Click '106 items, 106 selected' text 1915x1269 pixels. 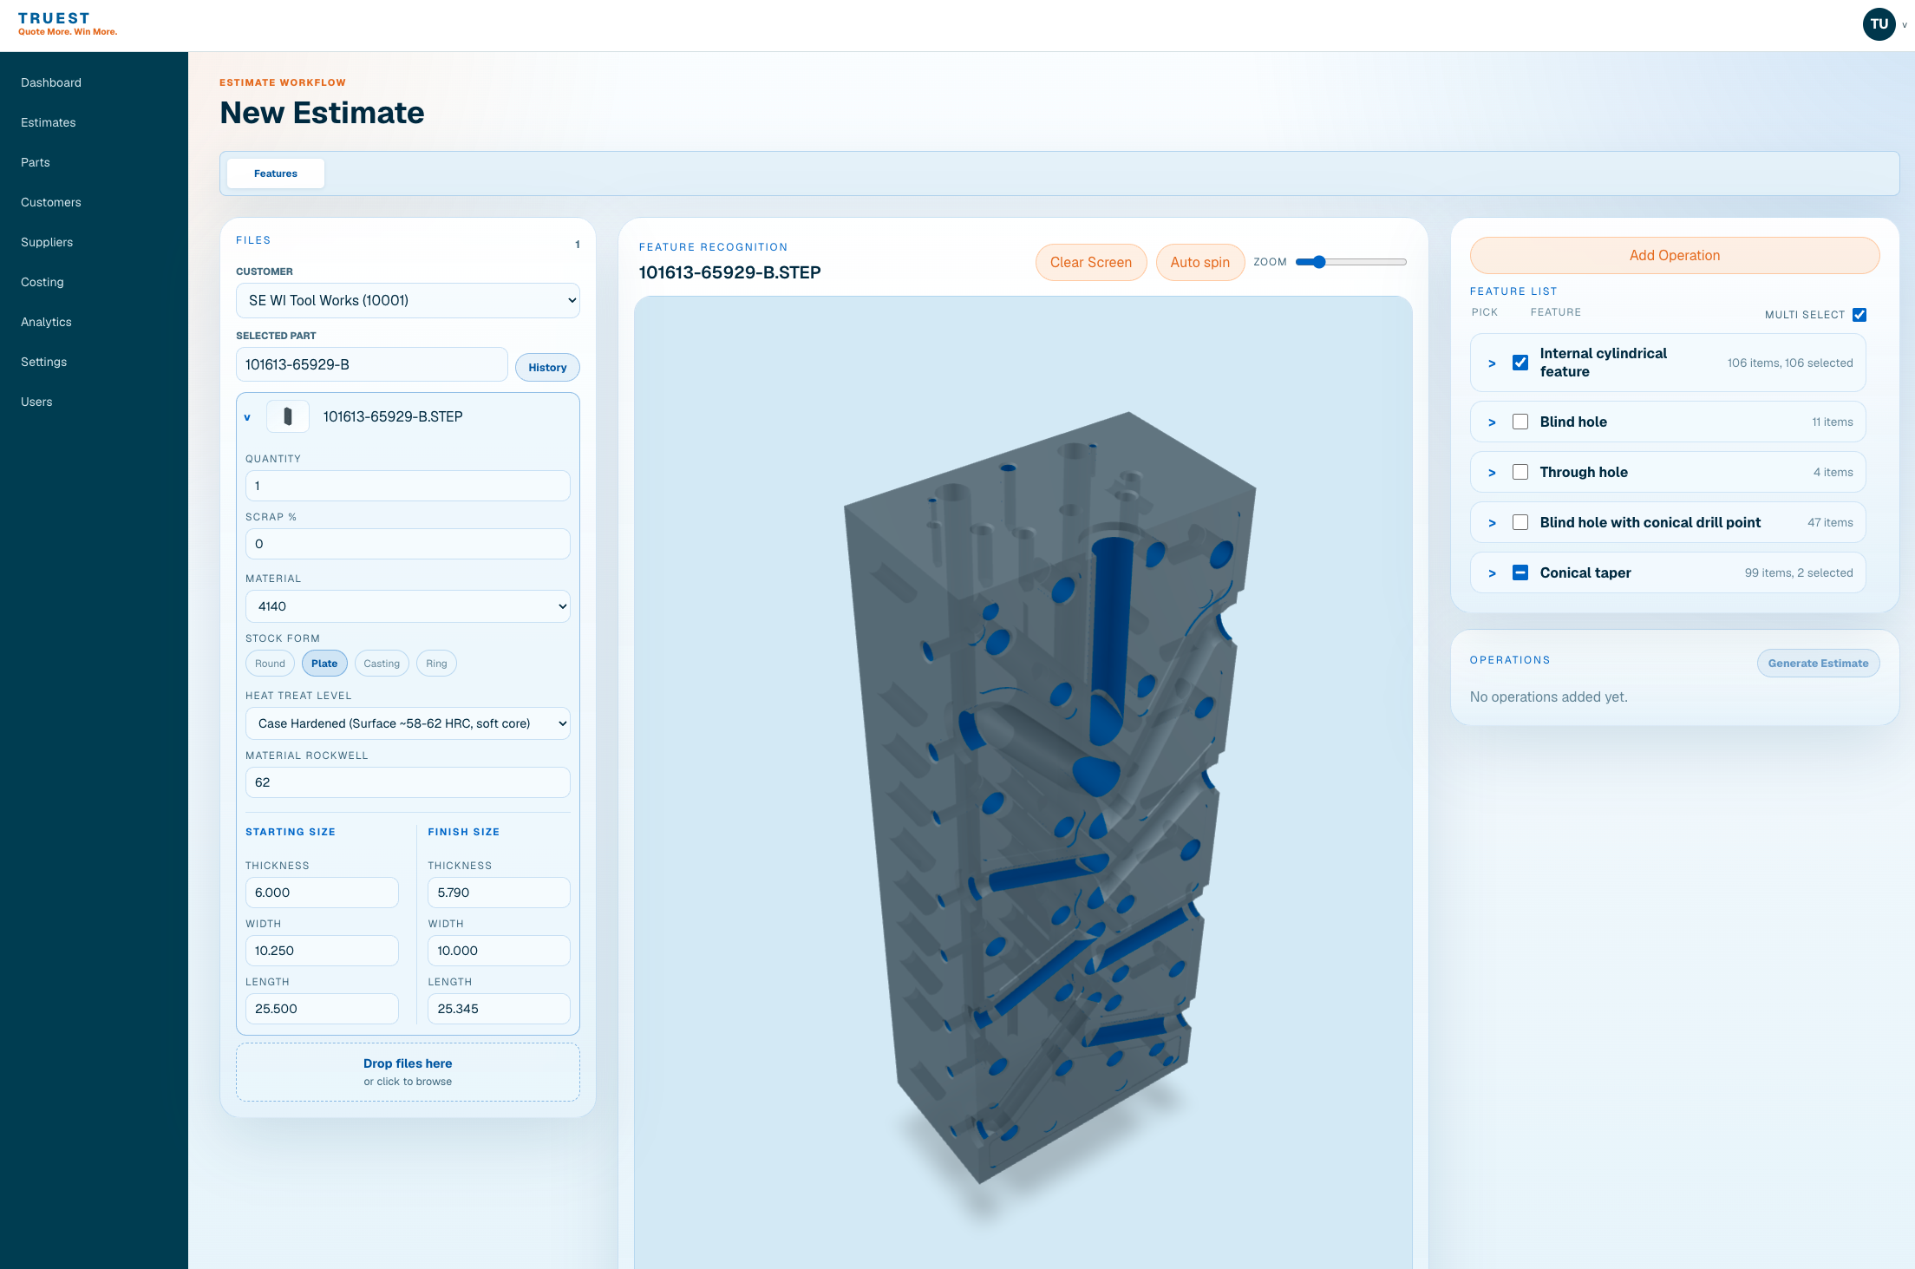pyautogui.click(x=1789, y=363)
